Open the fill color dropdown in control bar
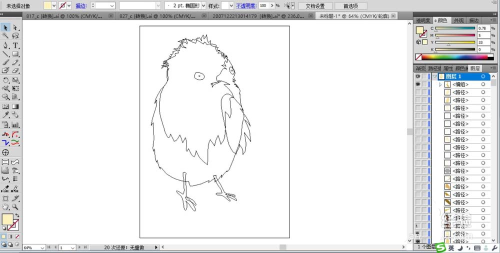This screenshot has height=253, width=500. click(54, 5)
